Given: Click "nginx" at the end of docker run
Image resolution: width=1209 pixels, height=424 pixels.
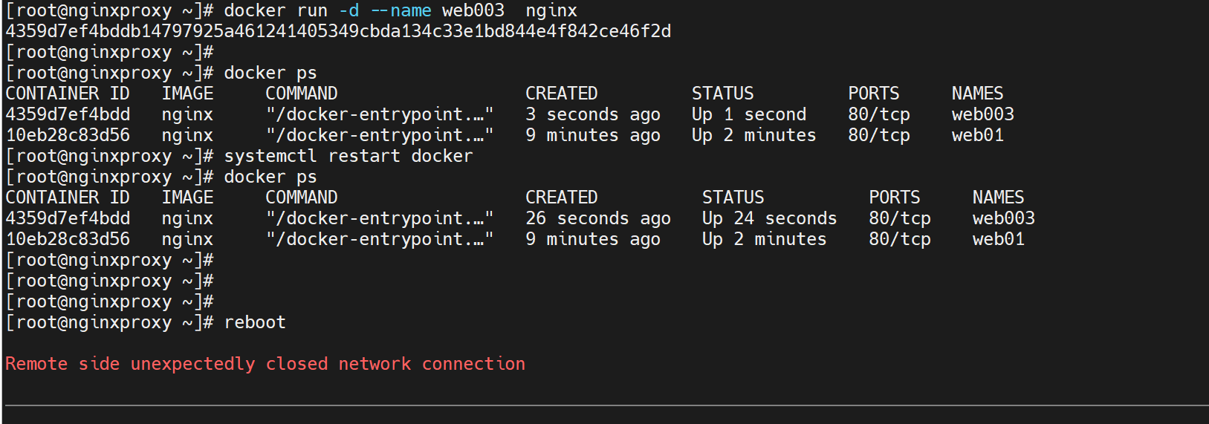Looking at the screenshot, I should 551,10.
